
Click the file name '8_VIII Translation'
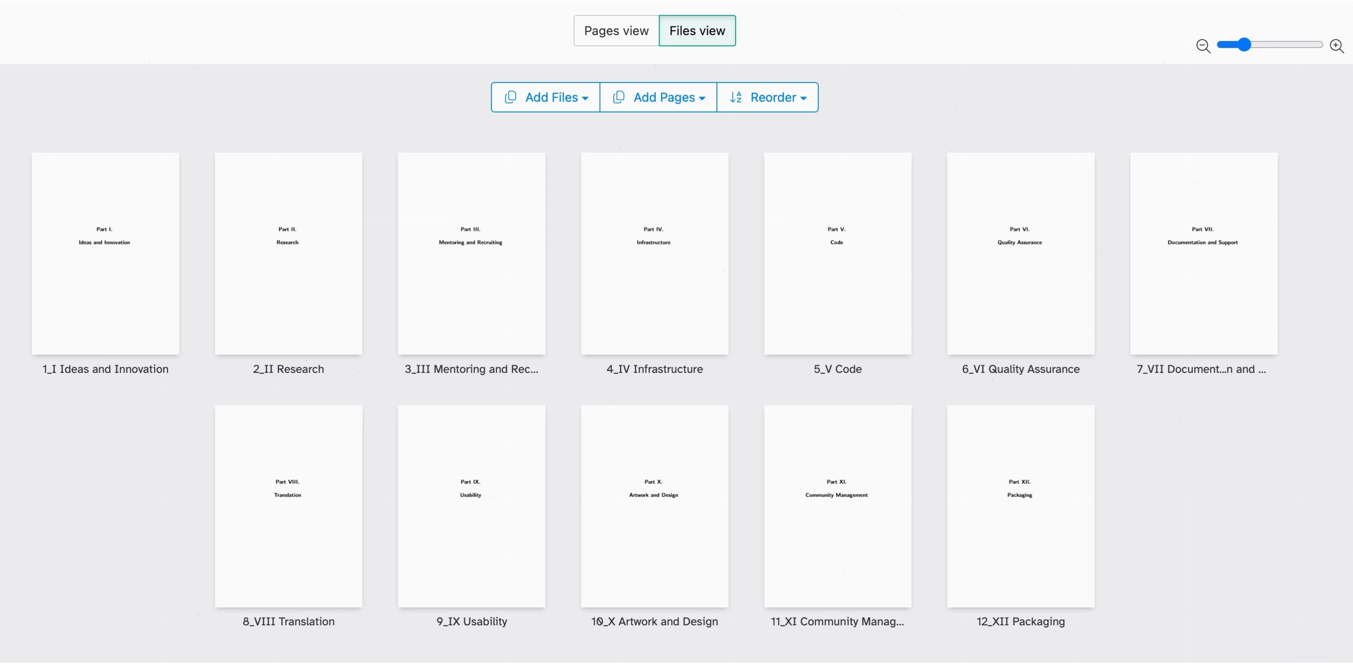click(288, 621)
